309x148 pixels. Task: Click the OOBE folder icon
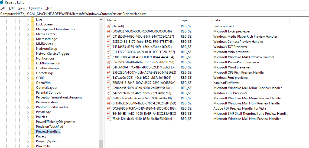32,78
